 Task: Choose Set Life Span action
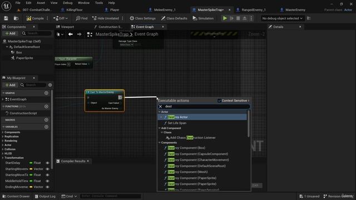tap(177, 123)
